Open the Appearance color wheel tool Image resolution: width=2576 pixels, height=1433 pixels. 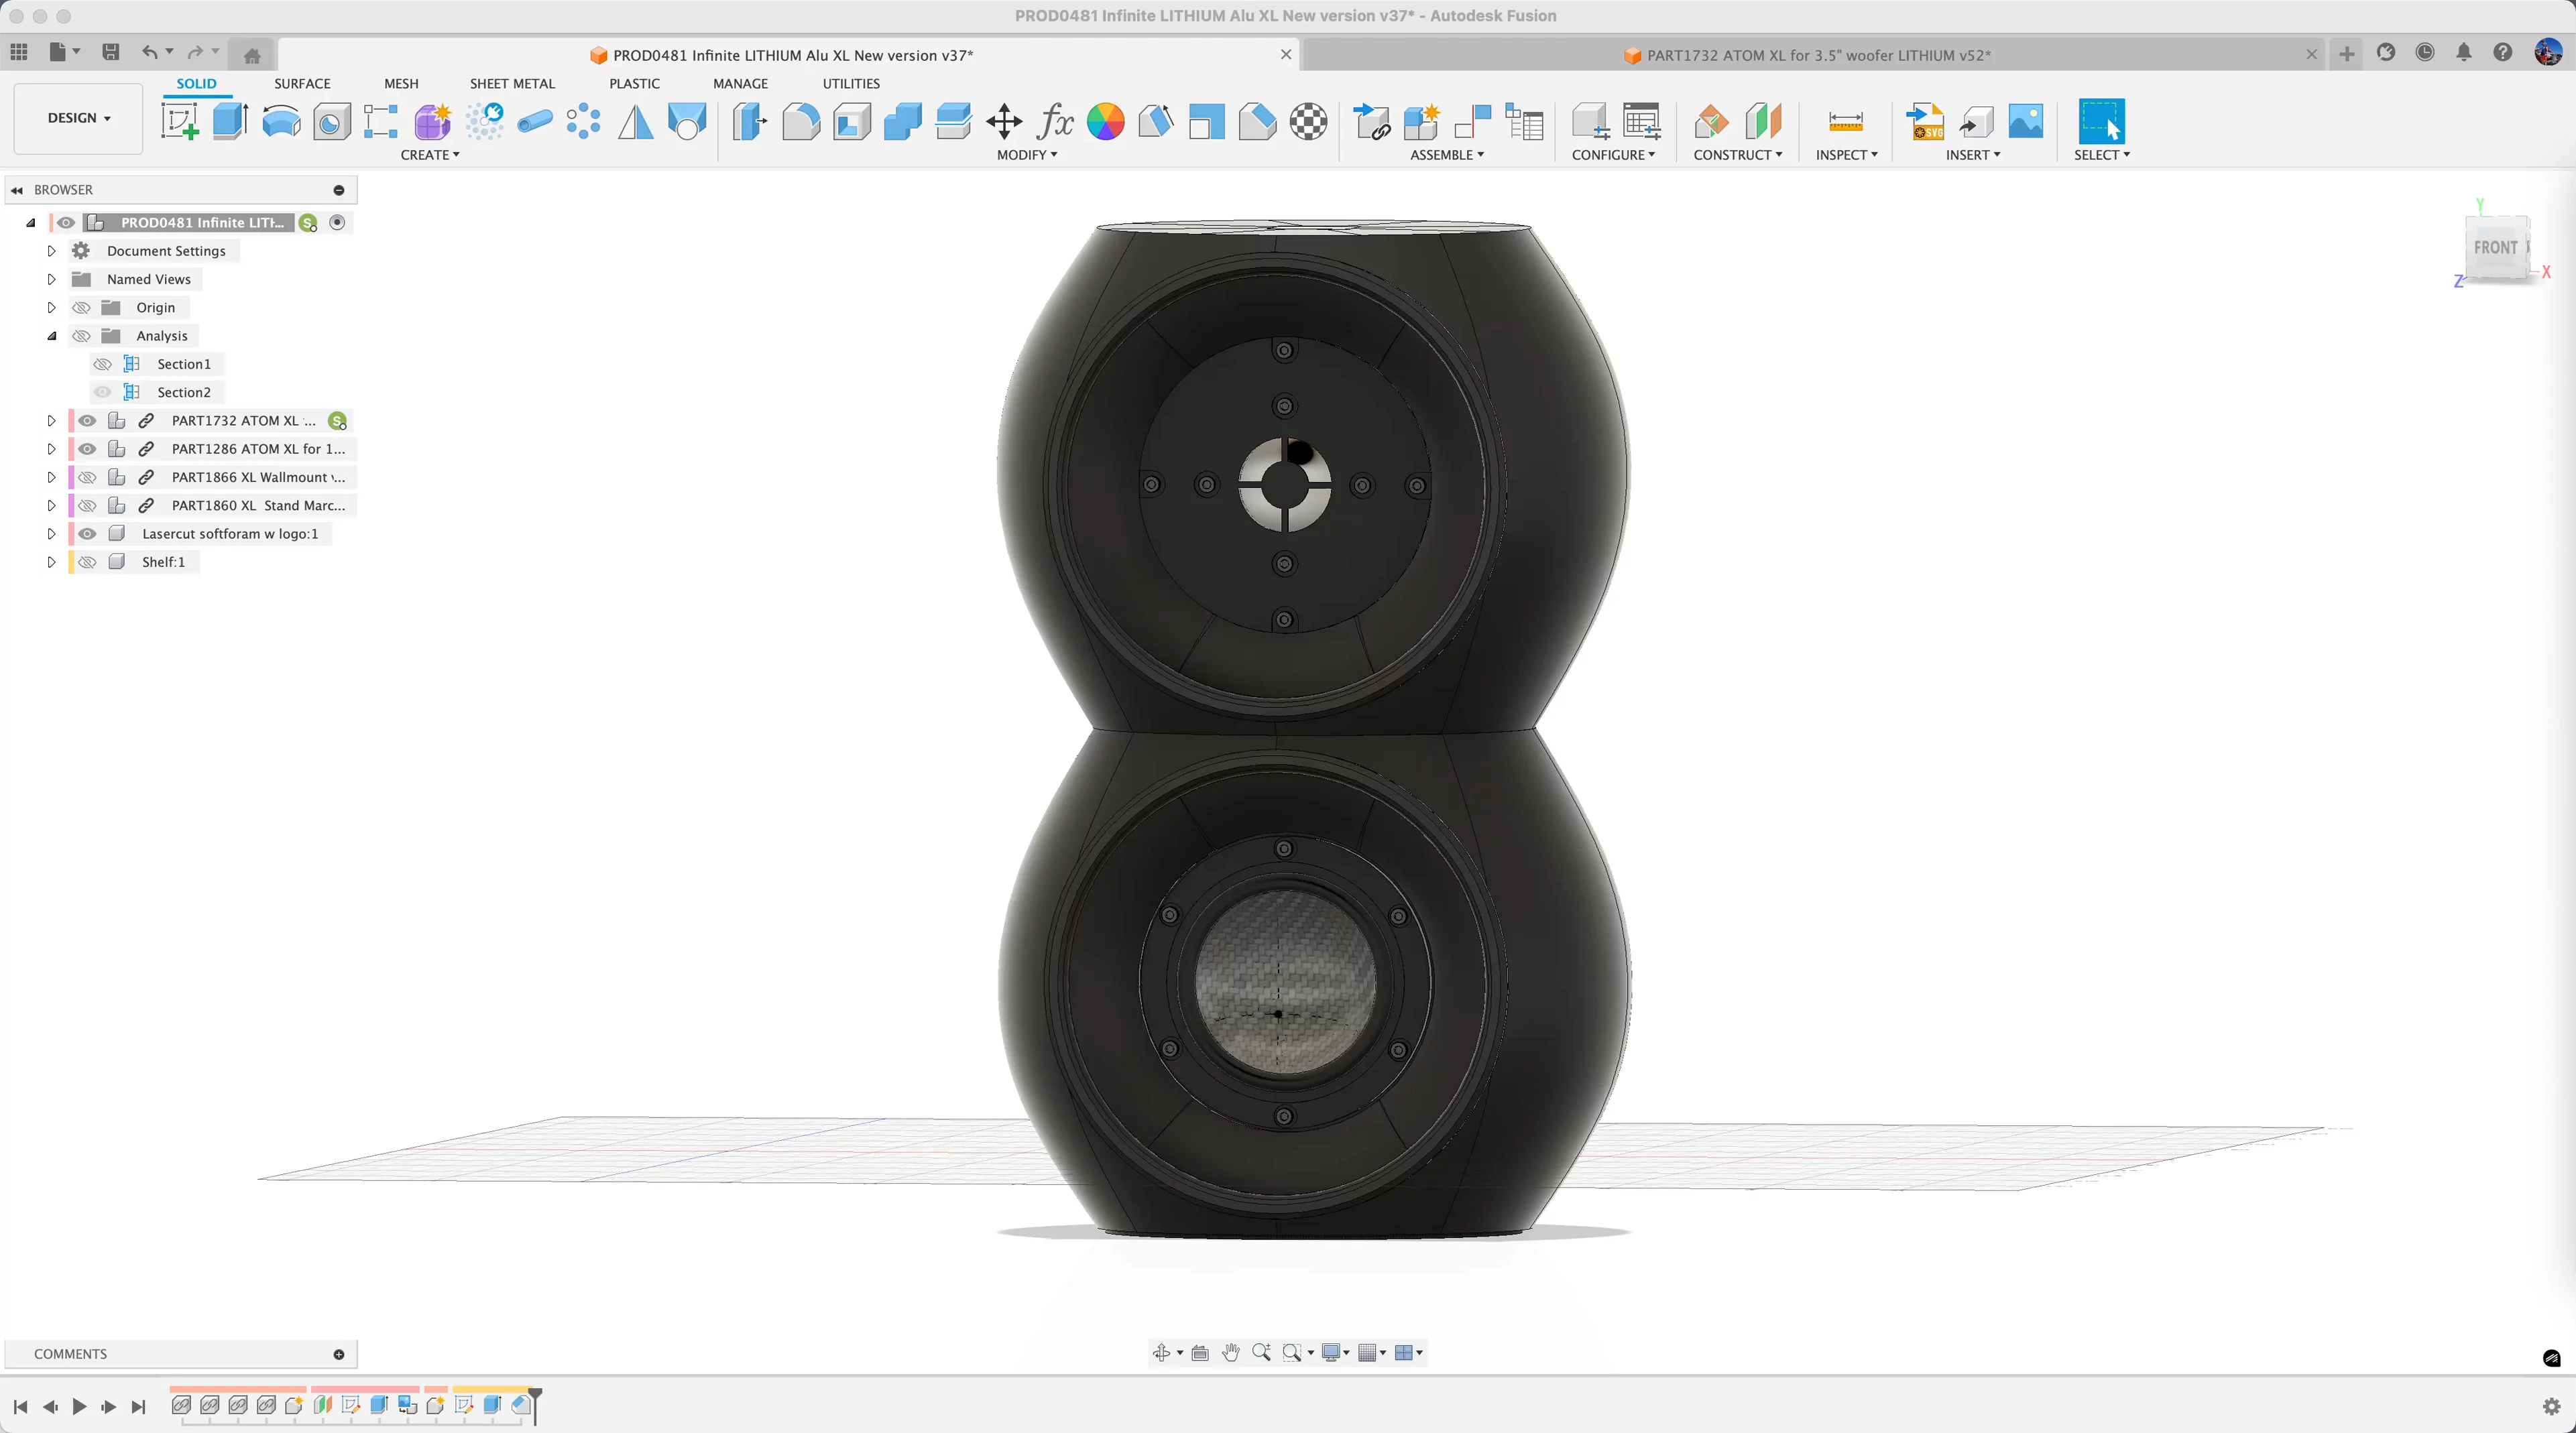[x=1105, y=122]
